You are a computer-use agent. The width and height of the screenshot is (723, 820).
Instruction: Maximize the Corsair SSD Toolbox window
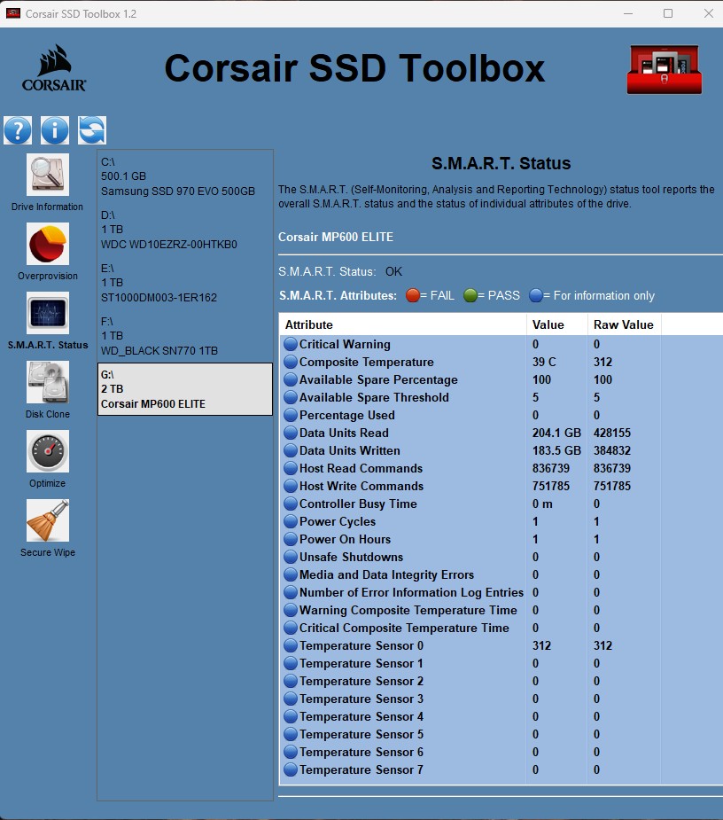668,13
